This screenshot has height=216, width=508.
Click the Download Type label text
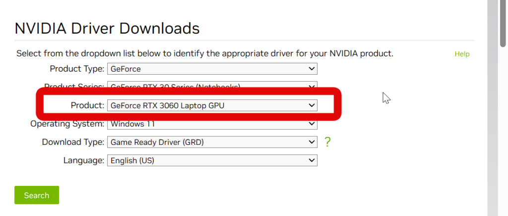pos(73,142)
